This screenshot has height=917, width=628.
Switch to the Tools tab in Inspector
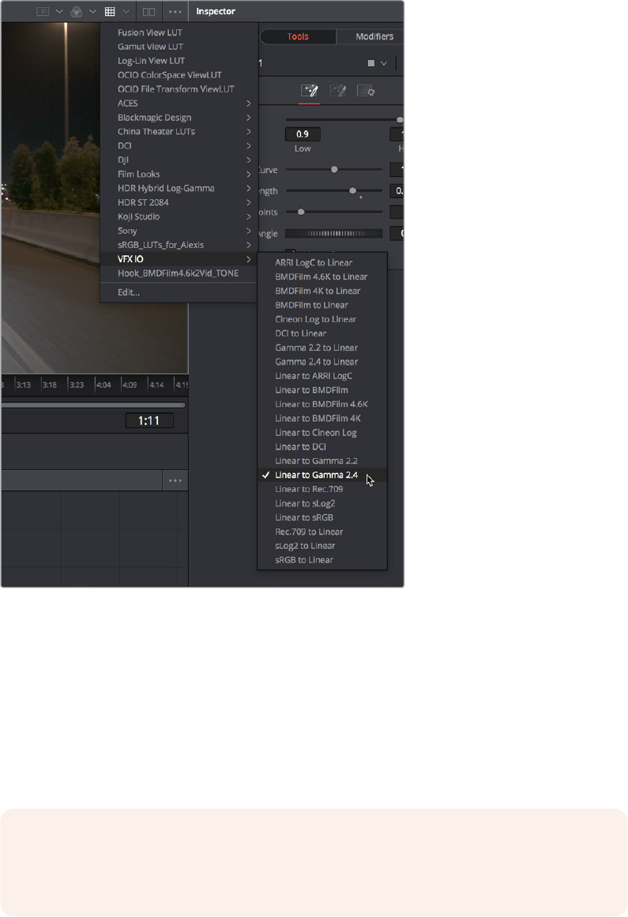[298, 36]
